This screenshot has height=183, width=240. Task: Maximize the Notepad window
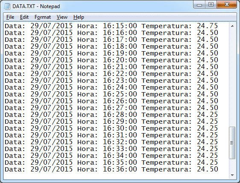[x=211, y=5]
